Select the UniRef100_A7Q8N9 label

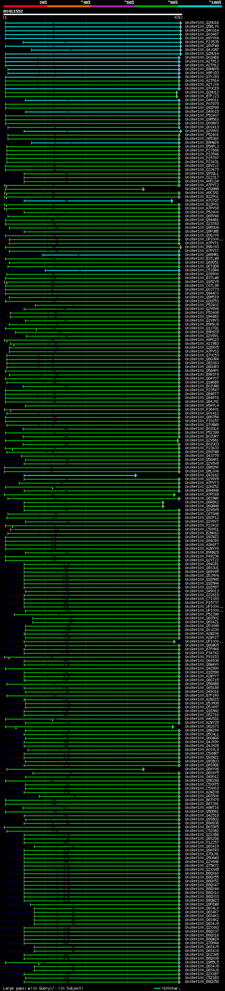coord(202,189)
